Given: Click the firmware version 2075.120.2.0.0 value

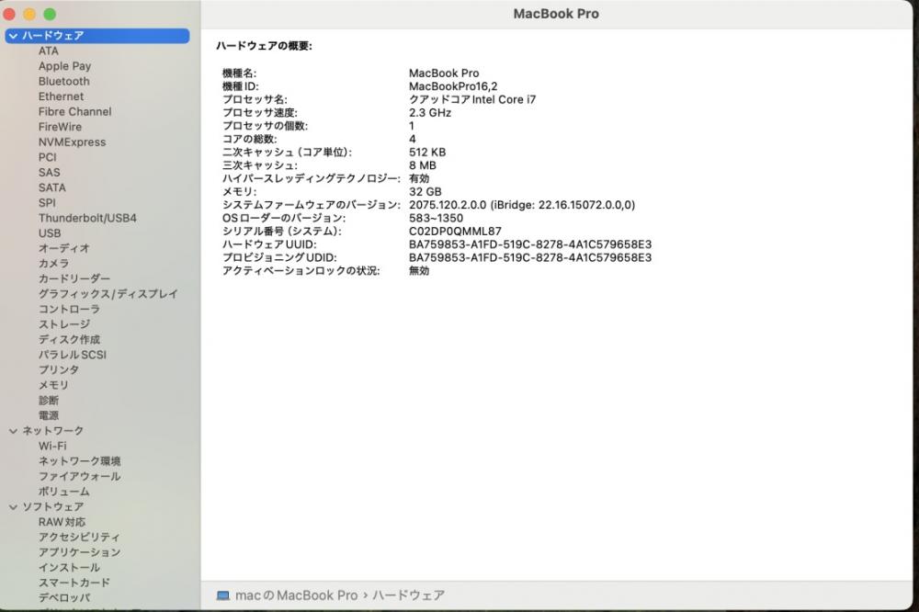Looking at the screenshot, I should 448,205.
